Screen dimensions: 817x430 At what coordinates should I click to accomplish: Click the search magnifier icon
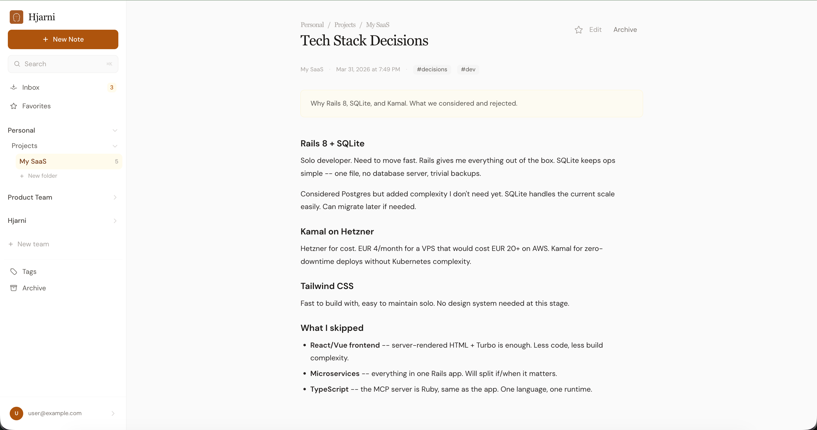point(17,64)
